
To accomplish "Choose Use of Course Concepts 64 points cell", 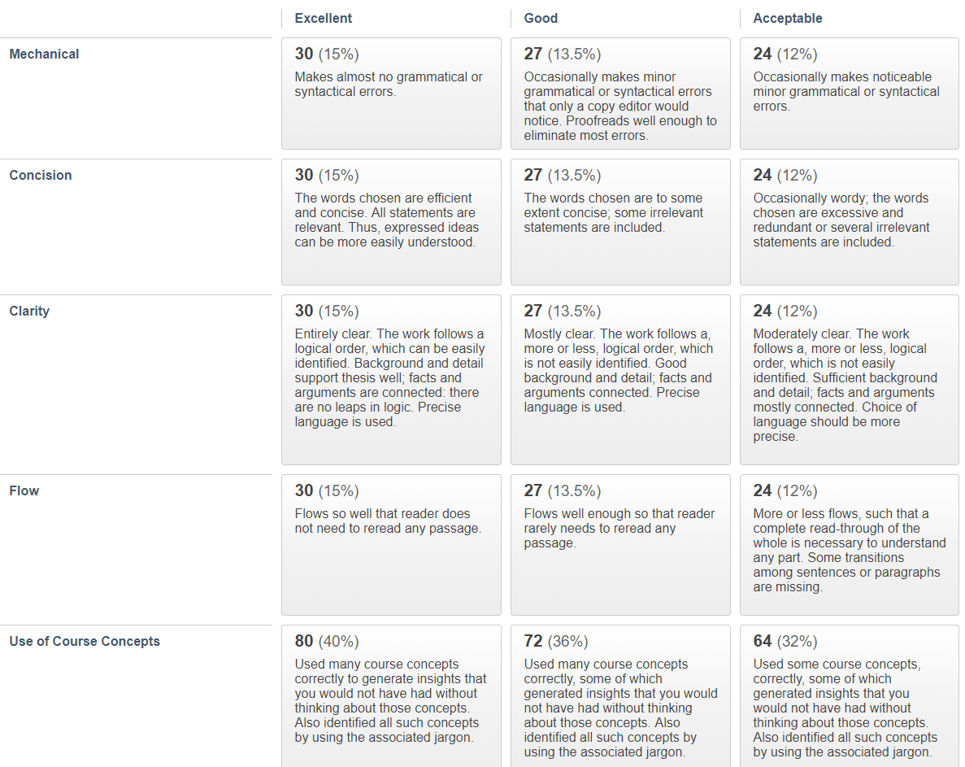I will [x=850, y=696].
